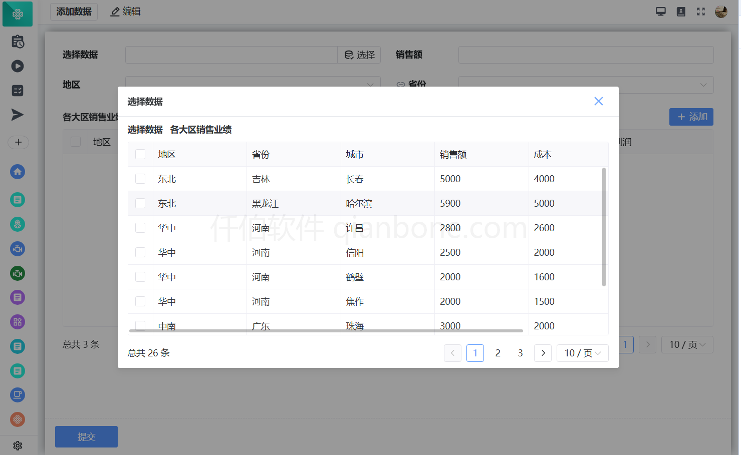Screen dimensions: 741x455
Task: Check the checkbox for the 长春 row
Action: click(x=140, y=179)
